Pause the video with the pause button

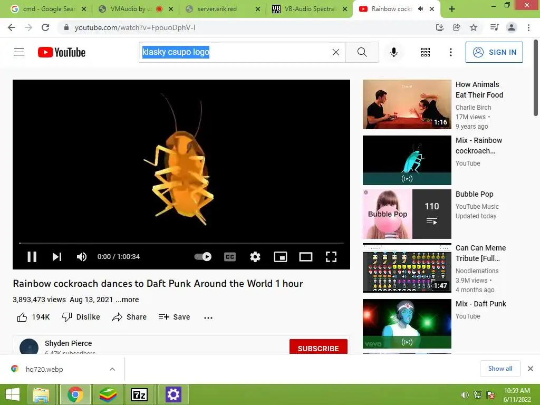(x=32, y=257)
